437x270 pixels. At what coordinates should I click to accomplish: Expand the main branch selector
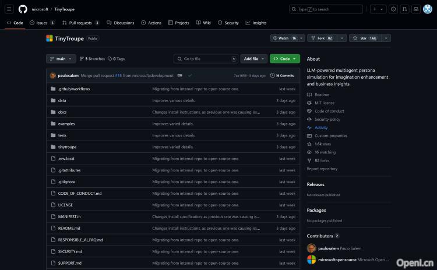(x=61, y=59)
